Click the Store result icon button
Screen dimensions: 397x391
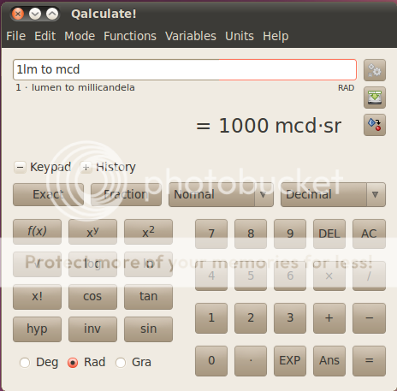click(375, 98)
